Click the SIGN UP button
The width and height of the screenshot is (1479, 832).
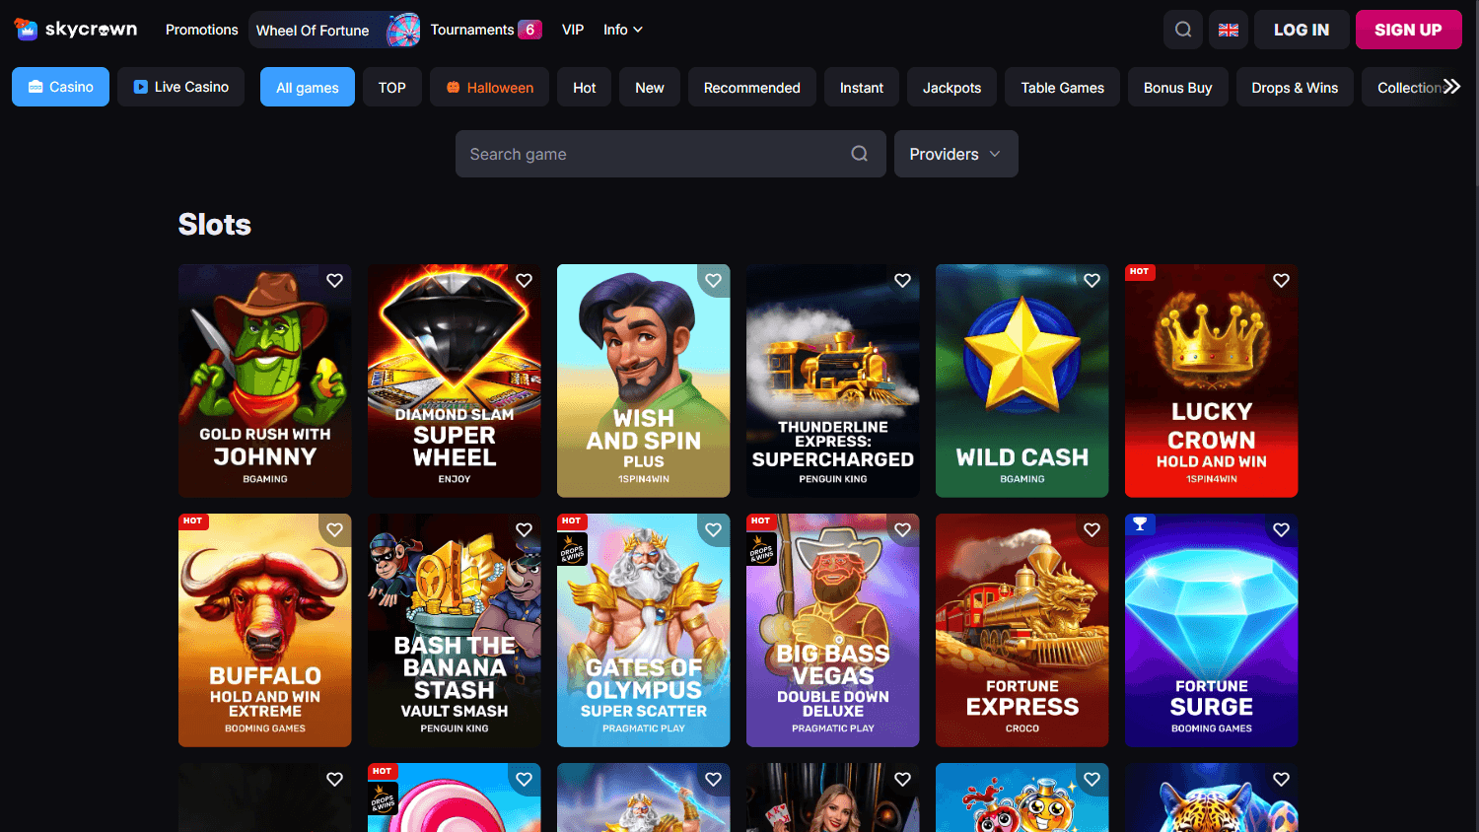click(1408, 30)
